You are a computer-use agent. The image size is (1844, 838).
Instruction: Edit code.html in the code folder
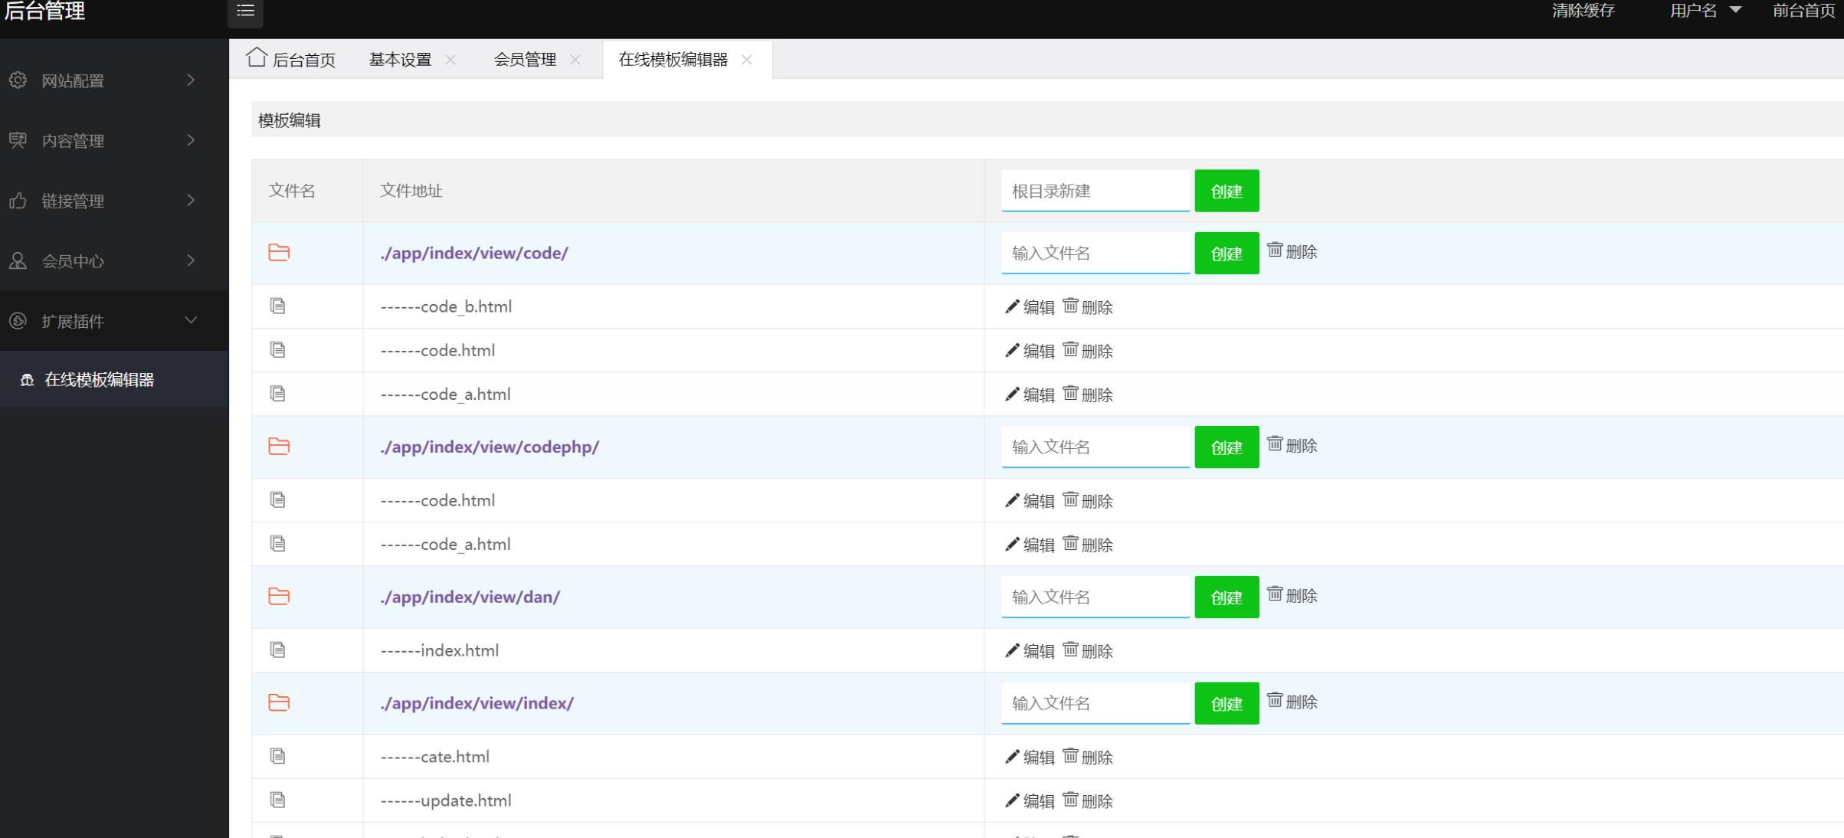(x=1030, y=351)
